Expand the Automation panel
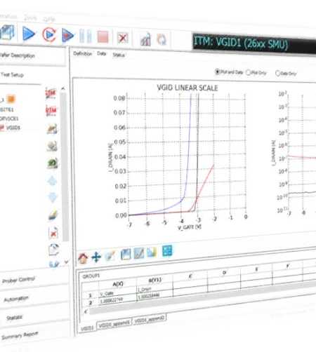The image size is (316, 352). click(16, 299)
